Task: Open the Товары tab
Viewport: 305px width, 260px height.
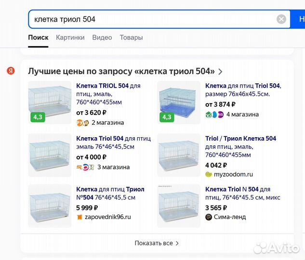Action: coord(131,38)
